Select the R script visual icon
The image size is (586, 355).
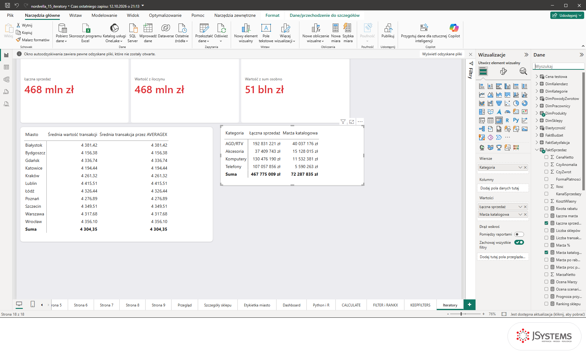click(x=507, y=120)
